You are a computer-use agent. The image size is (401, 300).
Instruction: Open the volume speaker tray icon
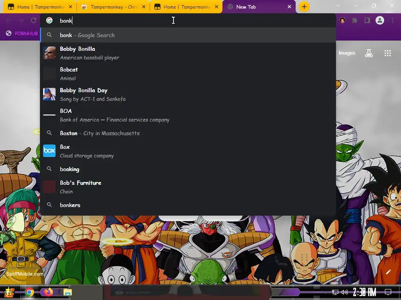[345, 292]
